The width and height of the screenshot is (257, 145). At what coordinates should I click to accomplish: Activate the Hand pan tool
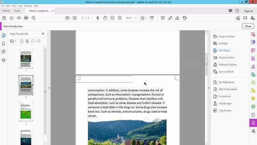pyautogui.click(x=105, y=18)
